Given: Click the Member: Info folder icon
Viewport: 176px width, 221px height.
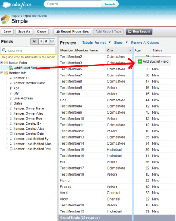Looking at the screenshot, I should 6,73.
